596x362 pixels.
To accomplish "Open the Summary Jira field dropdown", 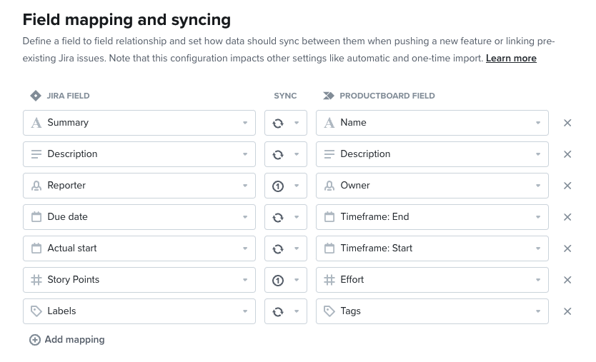I will tap(139, 123).
